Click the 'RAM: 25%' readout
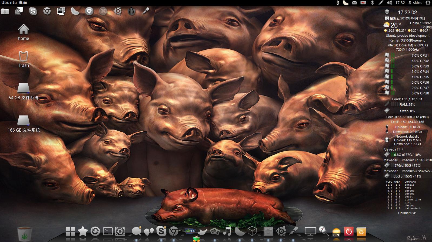 pyautogui.click(x=407, y=105)
